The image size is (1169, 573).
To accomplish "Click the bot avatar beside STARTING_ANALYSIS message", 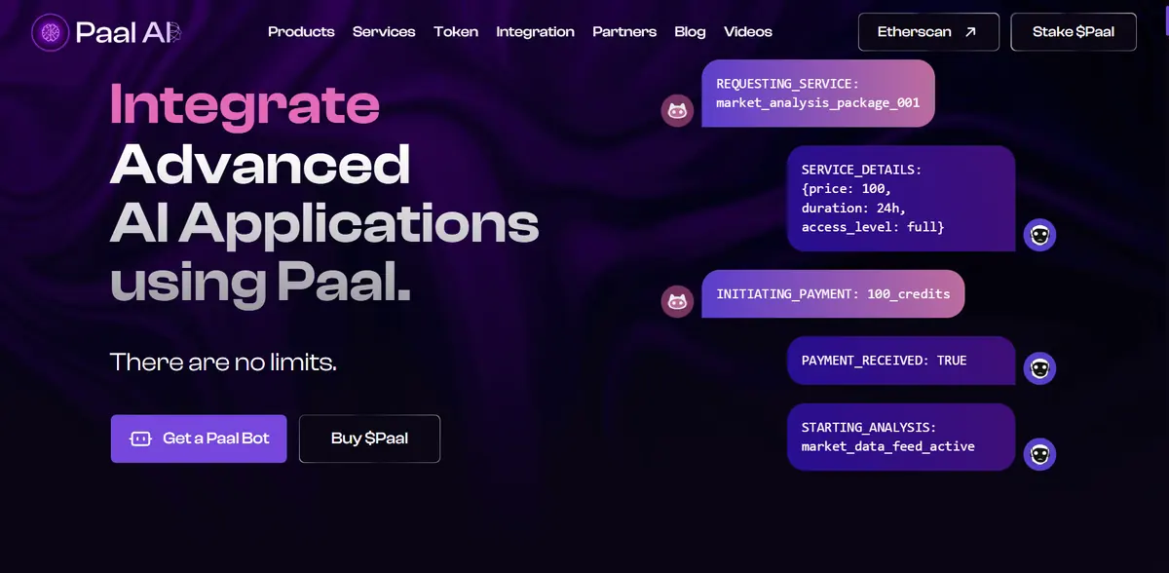I will (x=1040, y=454).
